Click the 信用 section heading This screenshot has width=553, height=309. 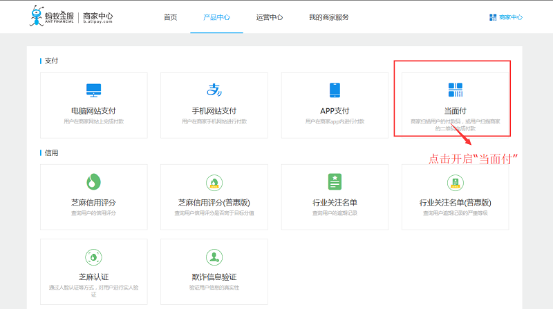coord(51,152)
